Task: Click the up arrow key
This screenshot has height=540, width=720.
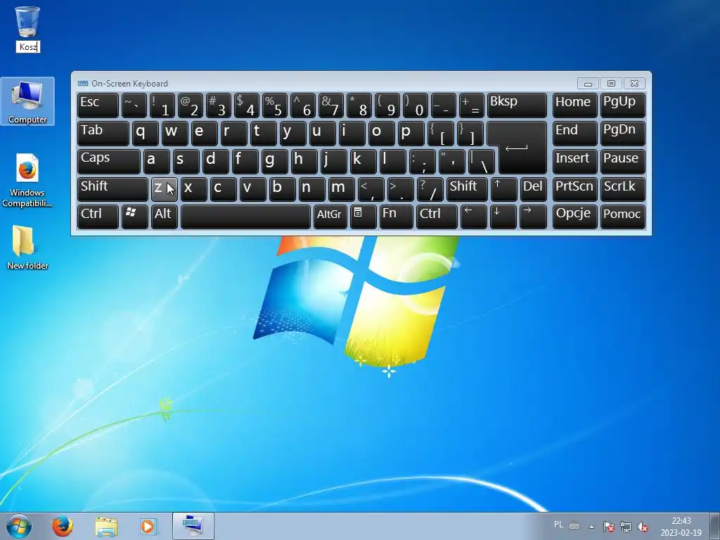Action: click(503, 189)
